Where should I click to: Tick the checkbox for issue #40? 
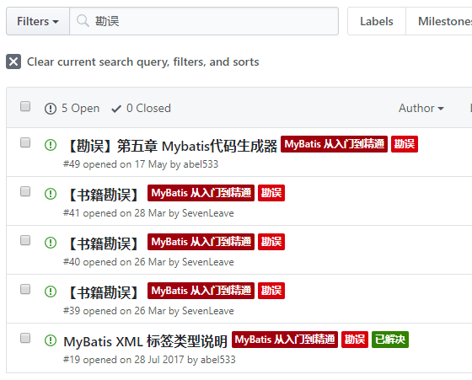pyautogui.click(x=25, y=240)
